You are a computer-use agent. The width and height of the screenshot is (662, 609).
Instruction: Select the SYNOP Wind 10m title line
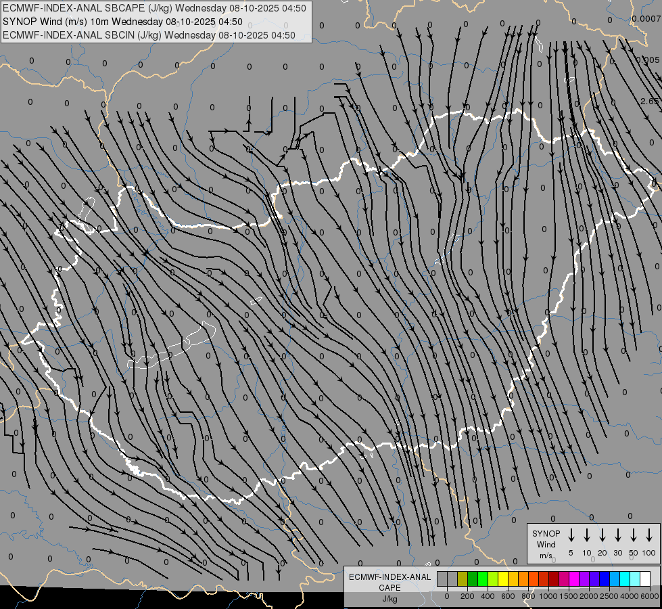(x=122, y=22)
